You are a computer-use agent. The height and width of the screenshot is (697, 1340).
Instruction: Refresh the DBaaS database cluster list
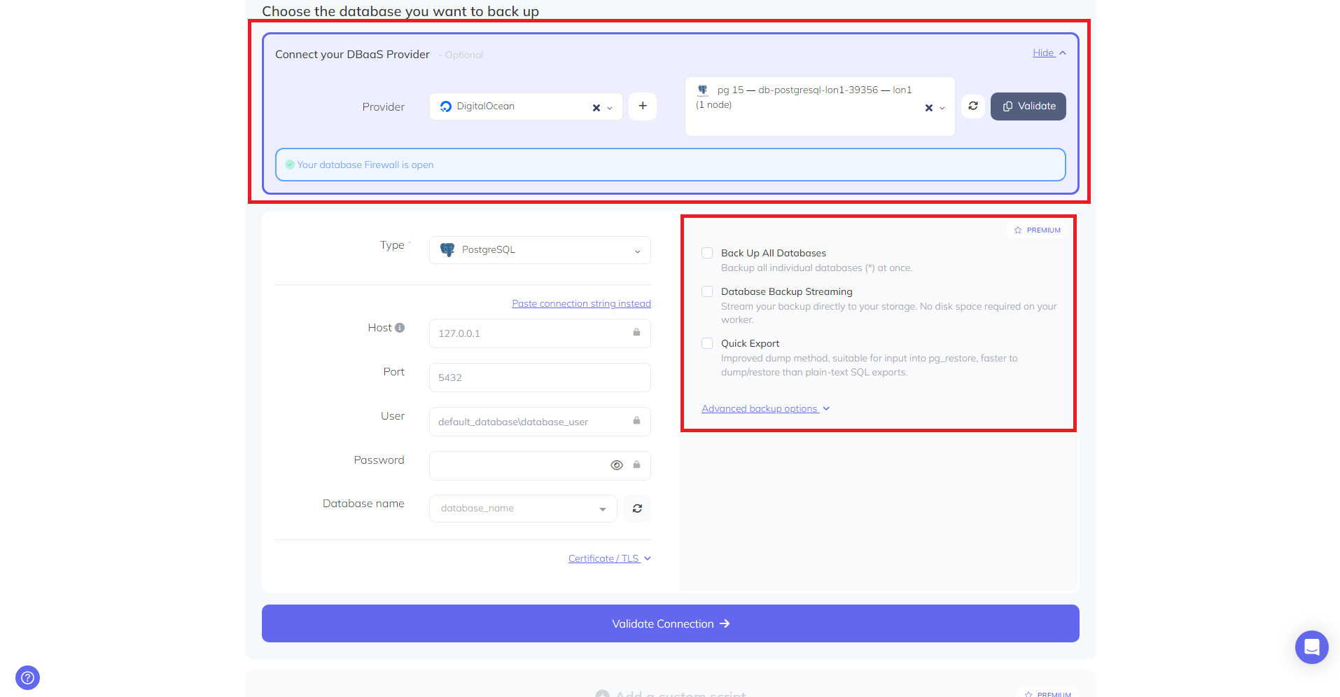[972, 106]
